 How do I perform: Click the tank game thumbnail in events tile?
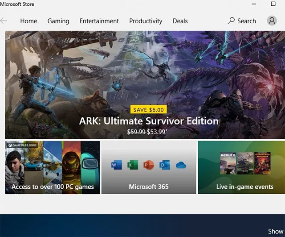point(245,163)
